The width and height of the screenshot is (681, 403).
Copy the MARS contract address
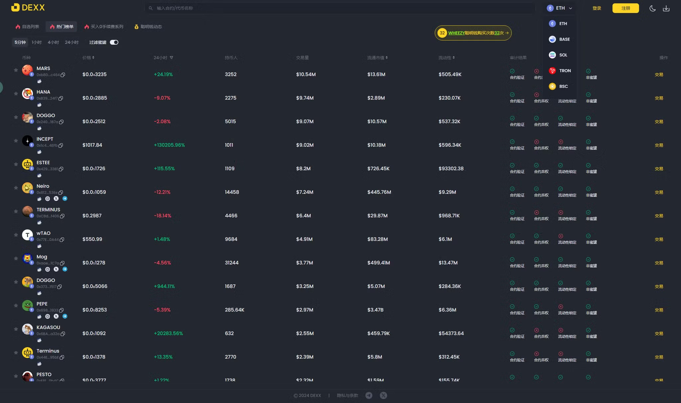[x=63, y=75]
